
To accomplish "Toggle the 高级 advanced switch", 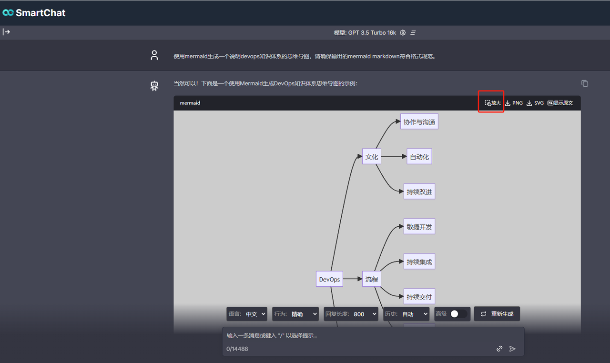I will 458,314.
